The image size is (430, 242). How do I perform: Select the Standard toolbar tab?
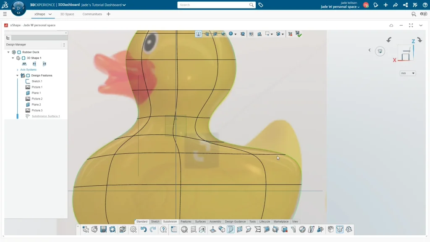pyautogui.click(x=142, y=221)
